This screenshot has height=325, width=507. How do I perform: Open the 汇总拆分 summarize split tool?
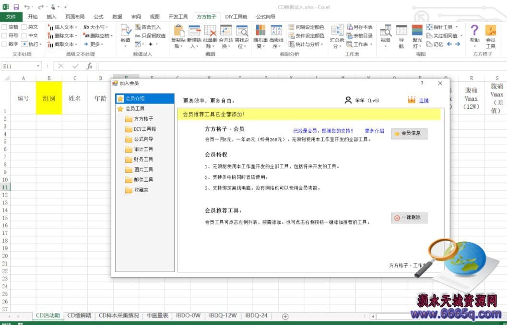(x=337, y=36)
